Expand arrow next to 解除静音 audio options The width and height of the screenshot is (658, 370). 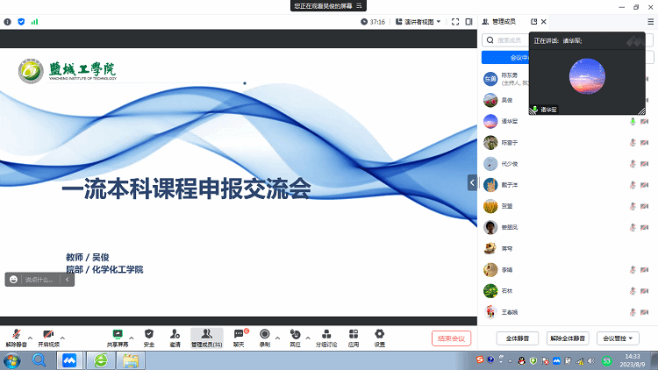[x=30, y=336]
